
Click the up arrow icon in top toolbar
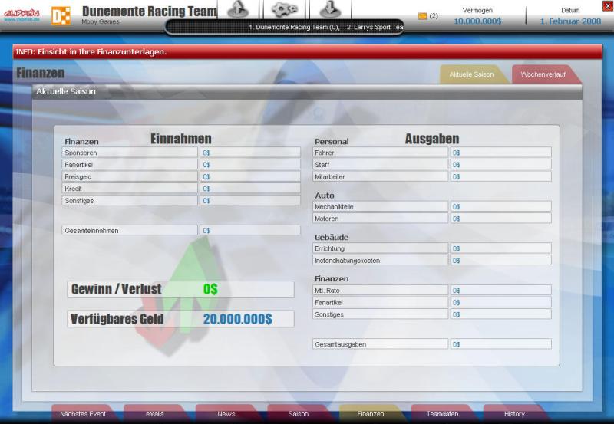coord(238,9)
